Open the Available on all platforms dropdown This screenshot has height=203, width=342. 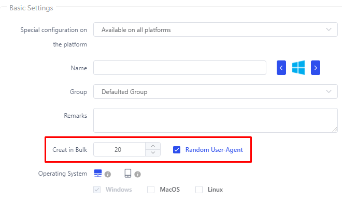216,29
